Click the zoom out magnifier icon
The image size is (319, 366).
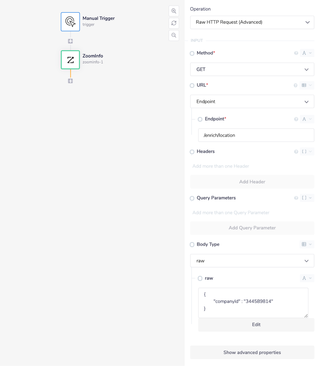pos(174,35)
